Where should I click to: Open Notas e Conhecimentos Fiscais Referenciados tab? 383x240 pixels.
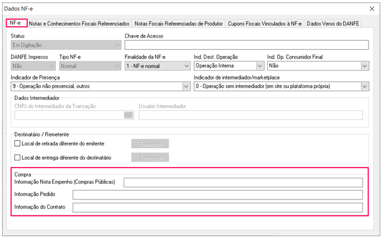coord(79,24)
